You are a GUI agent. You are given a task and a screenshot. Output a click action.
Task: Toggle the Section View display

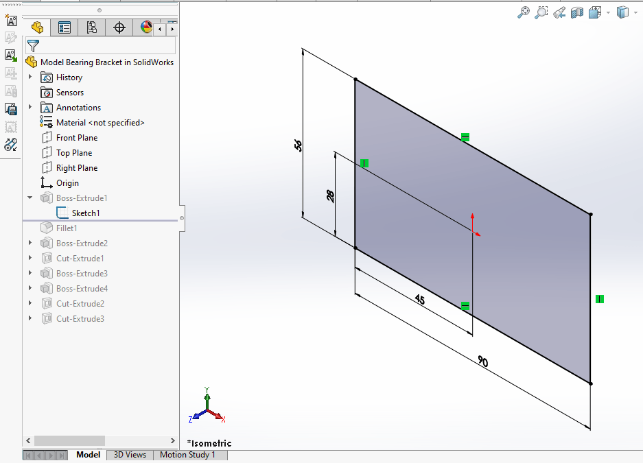pos(576,12)
